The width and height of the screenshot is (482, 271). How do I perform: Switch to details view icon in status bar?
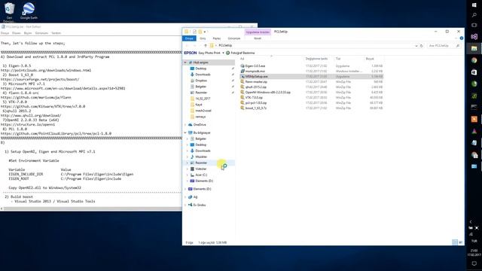pos(455,242)
